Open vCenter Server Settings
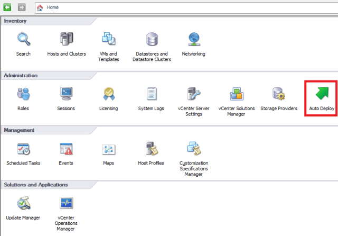This screenshot has height=236, width=338. [194, 94]
